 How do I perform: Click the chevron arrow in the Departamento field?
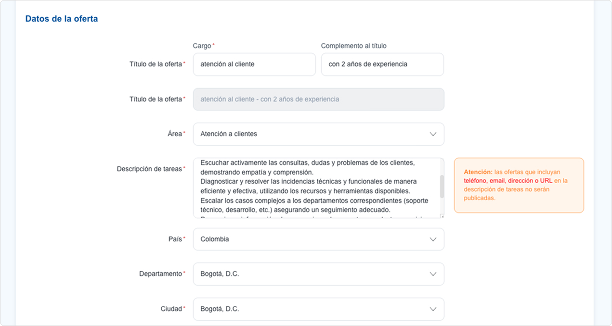(x=433, y=274)
